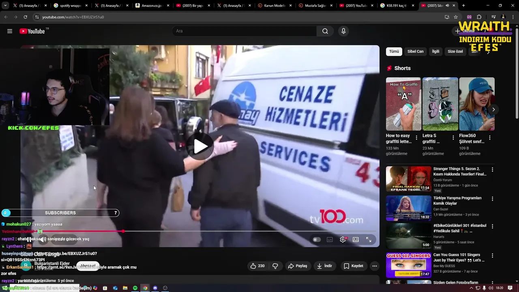
Task: Switch to theater mode in the player
Action: click(x=356, y=240)
